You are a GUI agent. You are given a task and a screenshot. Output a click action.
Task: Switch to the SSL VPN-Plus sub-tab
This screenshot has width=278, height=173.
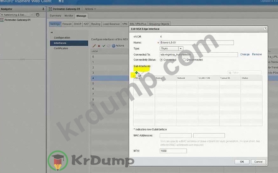(138, 24)
